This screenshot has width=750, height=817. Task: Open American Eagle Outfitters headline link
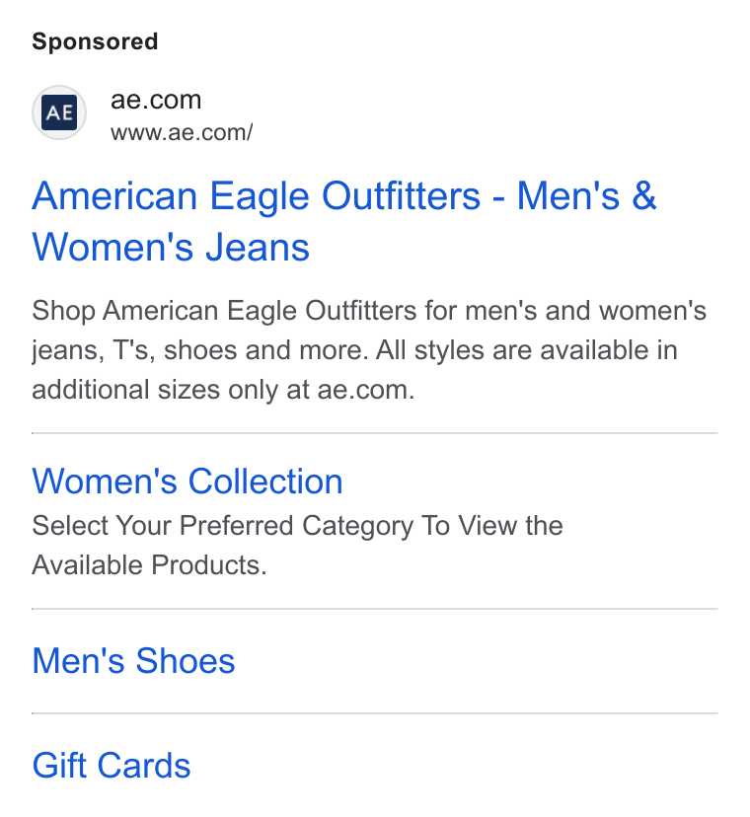point(344,221)
